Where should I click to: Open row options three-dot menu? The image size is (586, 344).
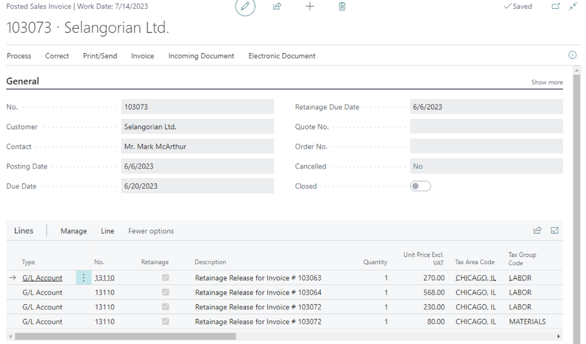point(83,278)
